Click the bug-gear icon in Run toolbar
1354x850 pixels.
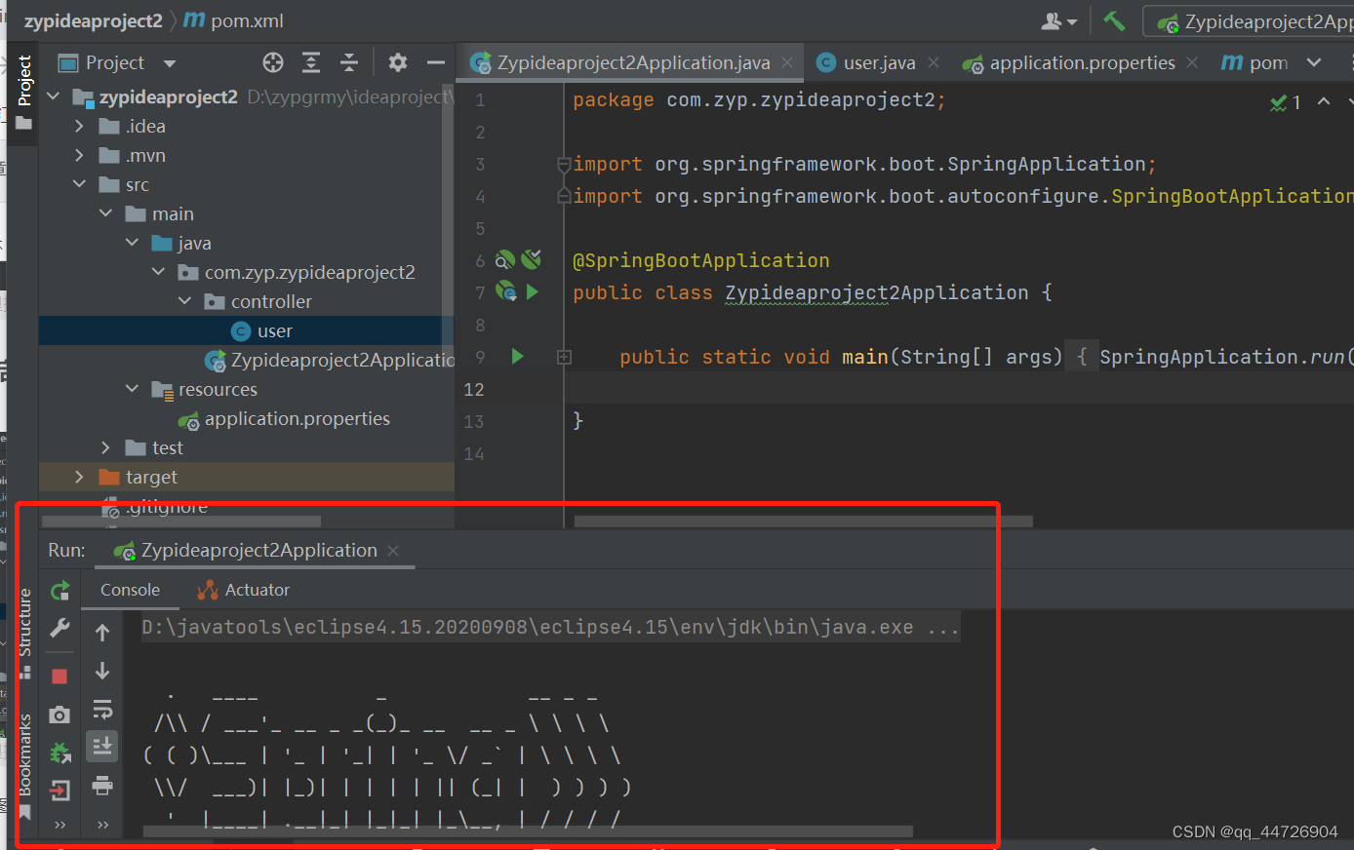point(60,753)
